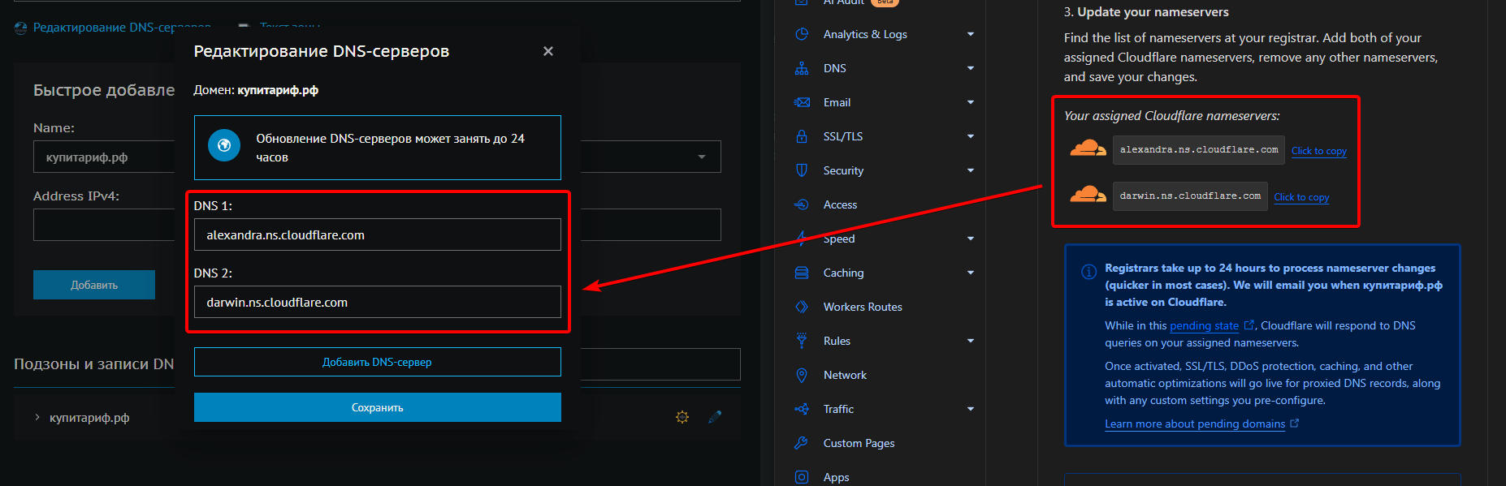Screen dimensions: 1506x486
Task: Click the Security shield icon
Action: click(x=802, y=170)
